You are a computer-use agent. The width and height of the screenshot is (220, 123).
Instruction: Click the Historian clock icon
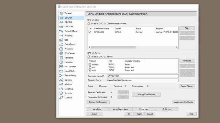point(61,62)
